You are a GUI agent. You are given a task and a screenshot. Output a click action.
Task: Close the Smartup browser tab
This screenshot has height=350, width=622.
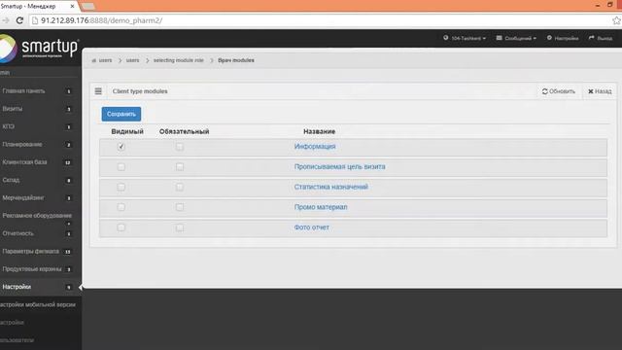(x=72, y=6)
